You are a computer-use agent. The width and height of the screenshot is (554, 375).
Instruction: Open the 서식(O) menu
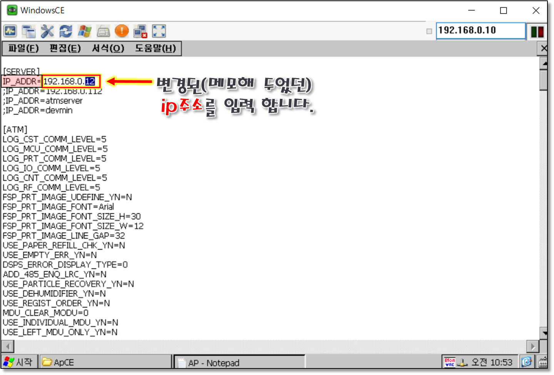click(x=108, y=48)
